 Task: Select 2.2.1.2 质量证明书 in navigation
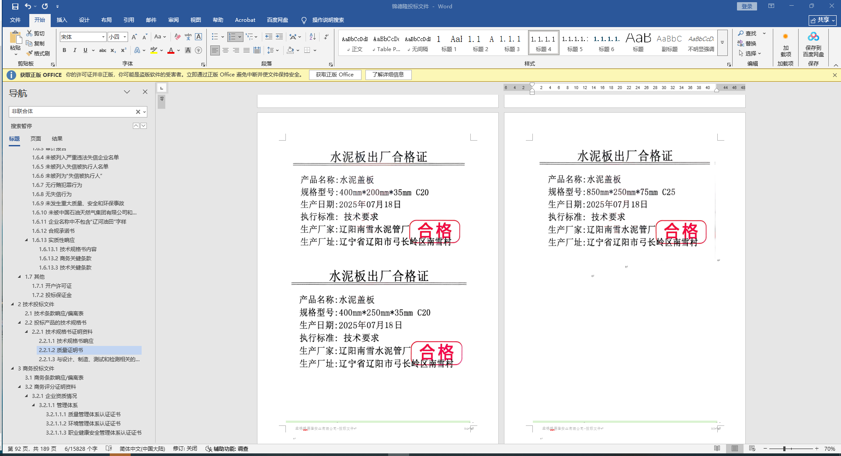89,350
